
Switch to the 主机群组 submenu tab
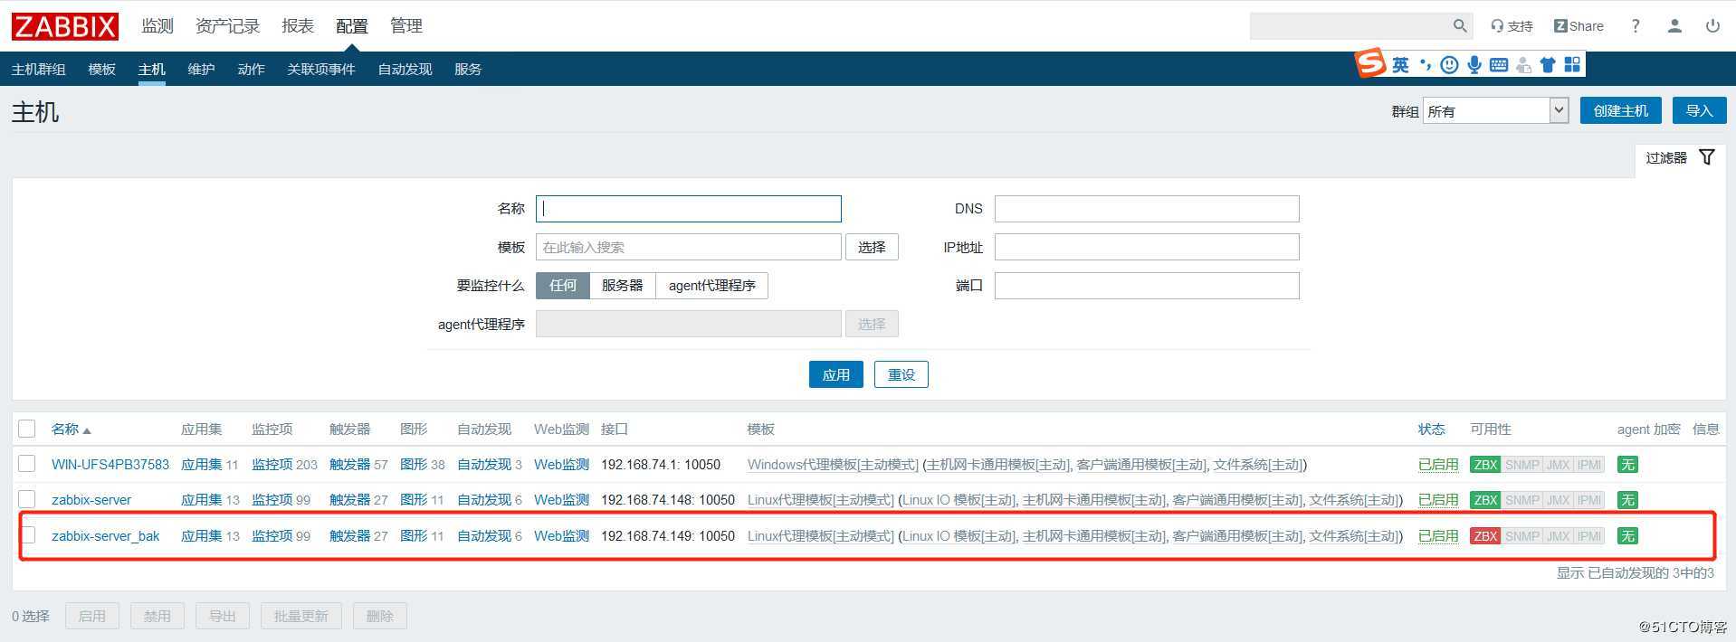[38, 70]
